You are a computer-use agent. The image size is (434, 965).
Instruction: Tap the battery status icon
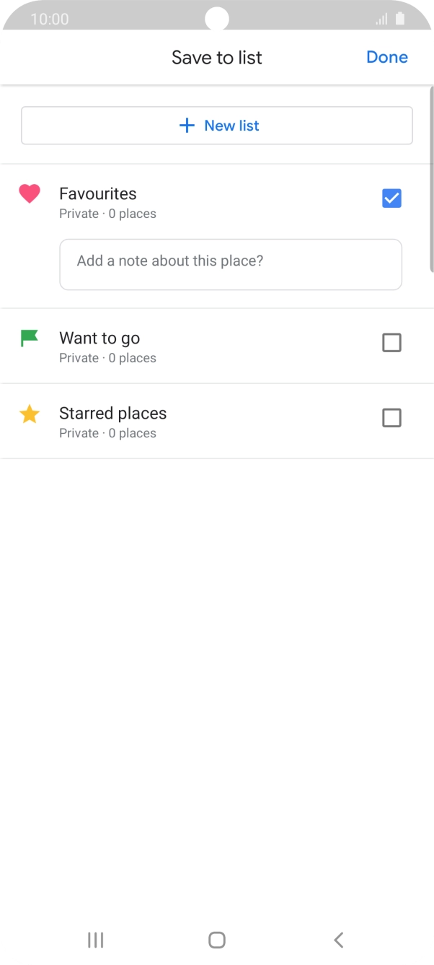(401, 19)
